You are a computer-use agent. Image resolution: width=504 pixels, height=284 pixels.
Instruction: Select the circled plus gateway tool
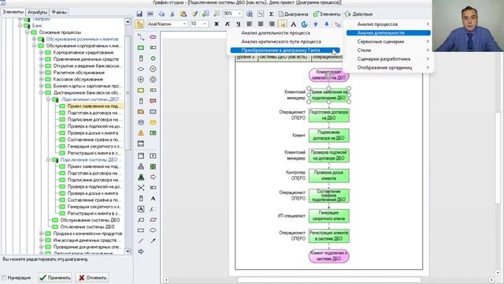point(141,80)
